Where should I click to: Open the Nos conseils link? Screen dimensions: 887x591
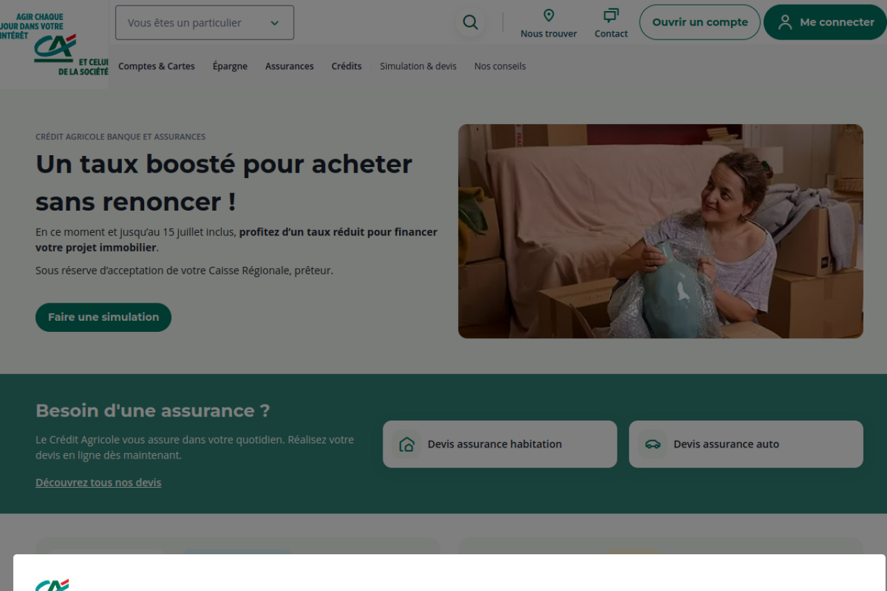click(500, 67)
